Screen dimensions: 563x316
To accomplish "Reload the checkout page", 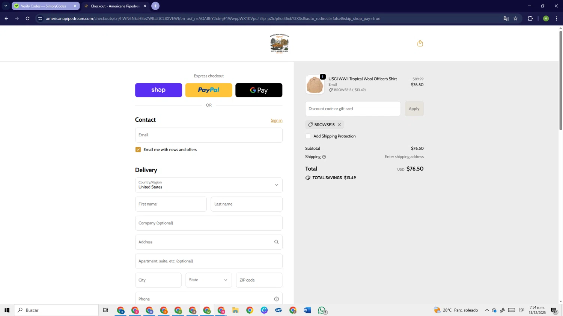I will tap(27, 18).
